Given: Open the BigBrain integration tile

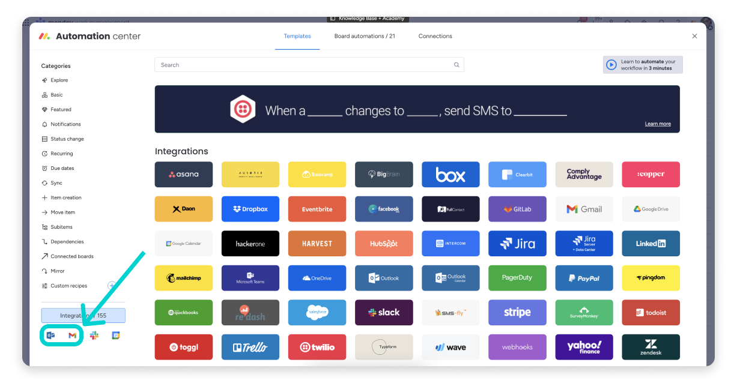Looking at the screenshot, I should click(x=384, y=174).
